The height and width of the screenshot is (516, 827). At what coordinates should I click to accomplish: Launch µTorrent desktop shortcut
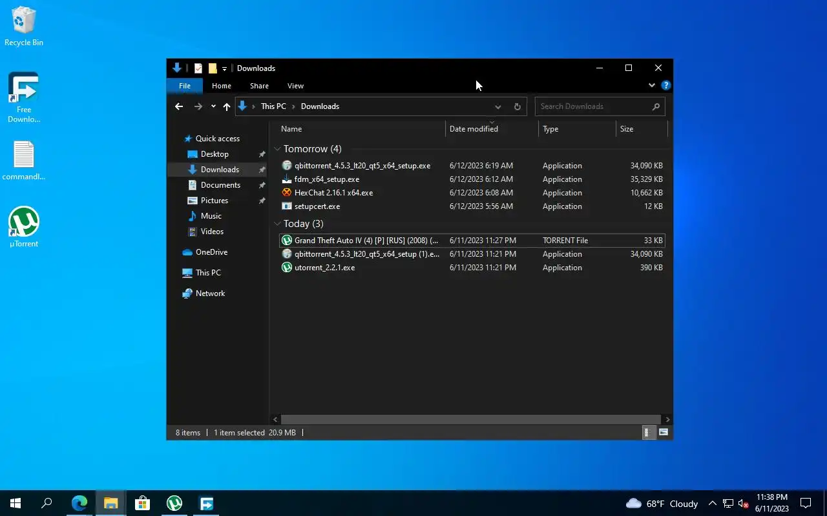click(24, 227)
